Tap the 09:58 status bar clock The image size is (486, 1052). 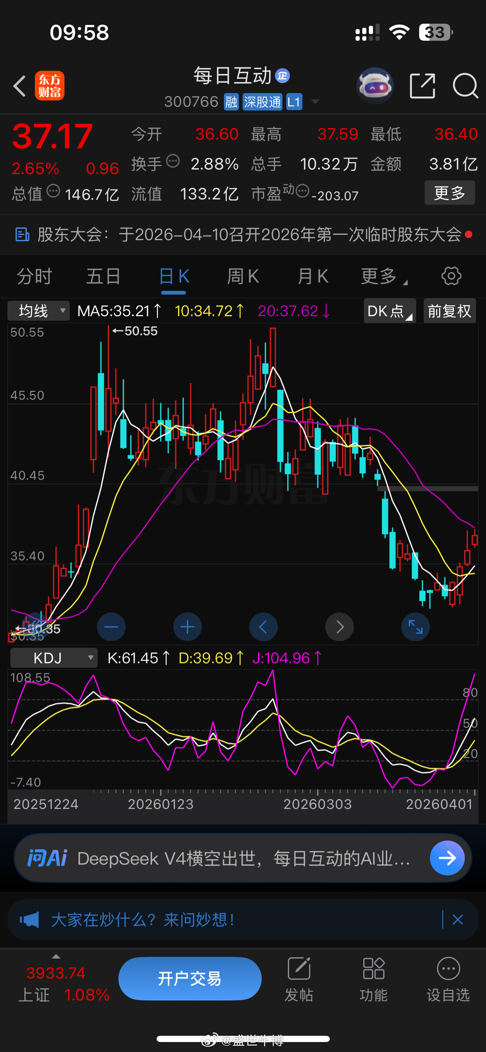pos(79,32)
